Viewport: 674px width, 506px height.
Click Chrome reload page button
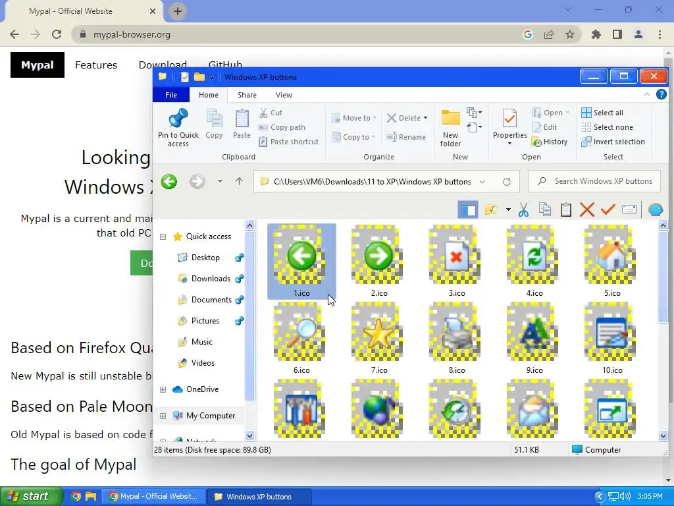(57, 34)
